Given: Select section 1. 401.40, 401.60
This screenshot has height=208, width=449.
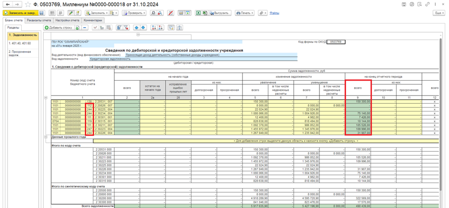Looking at the screenshot, I should 23,43.
